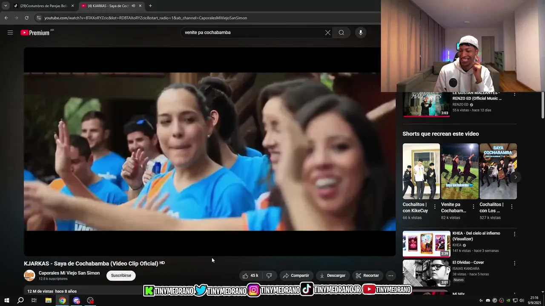
Task: Open KHEA Del cielo al infierno thumbnail
Action: click(426, 244)
